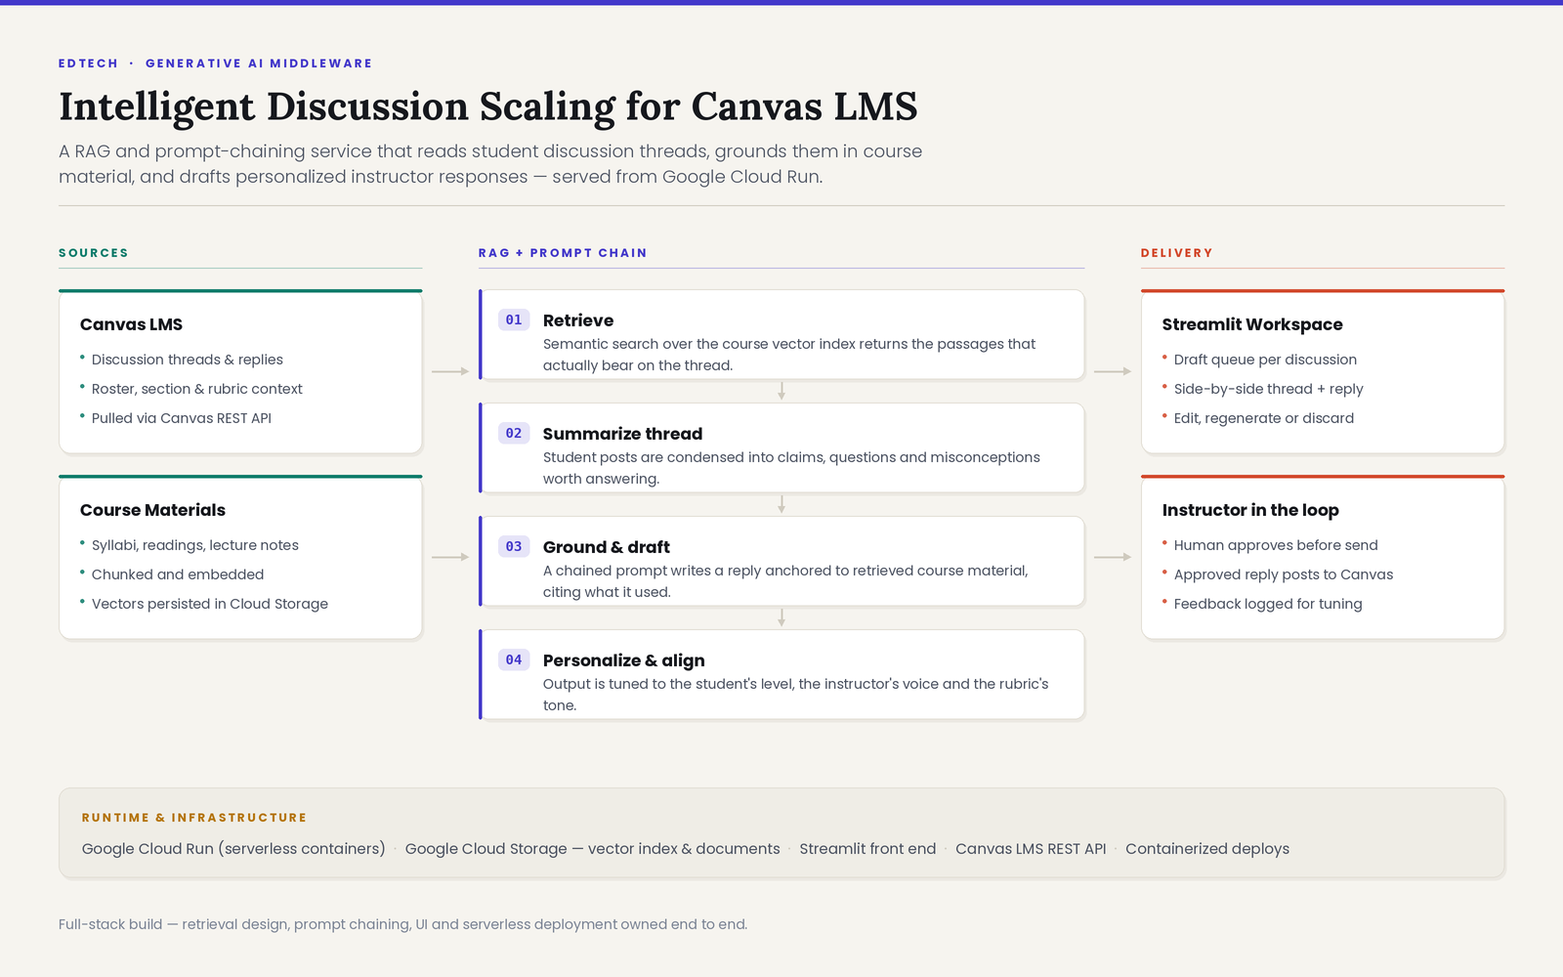Click the "RUNTIME & INFRASTRUCTURE" panel label
Image resolution: width=1563 pixels, height=977 pixels.
pyautogui.click(x=194, y=818)
